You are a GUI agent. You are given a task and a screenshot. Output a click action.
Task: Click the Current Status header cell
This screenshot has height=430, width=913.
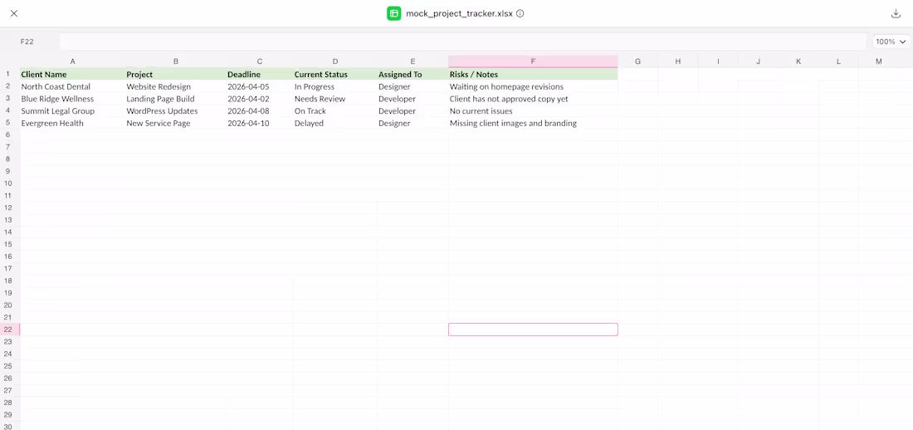(x=335, y=74)
